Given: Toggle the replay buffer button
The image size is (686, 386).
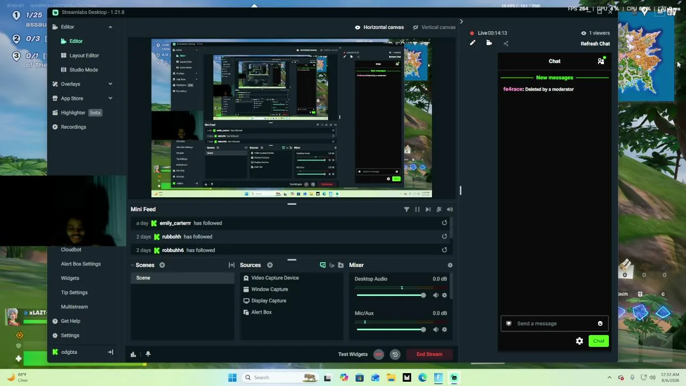Looking at the screenshot, I should (x=395, y=354).
